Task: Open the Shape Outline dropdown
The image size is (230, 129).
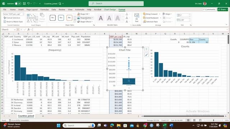Action: (x=85, y=18)
